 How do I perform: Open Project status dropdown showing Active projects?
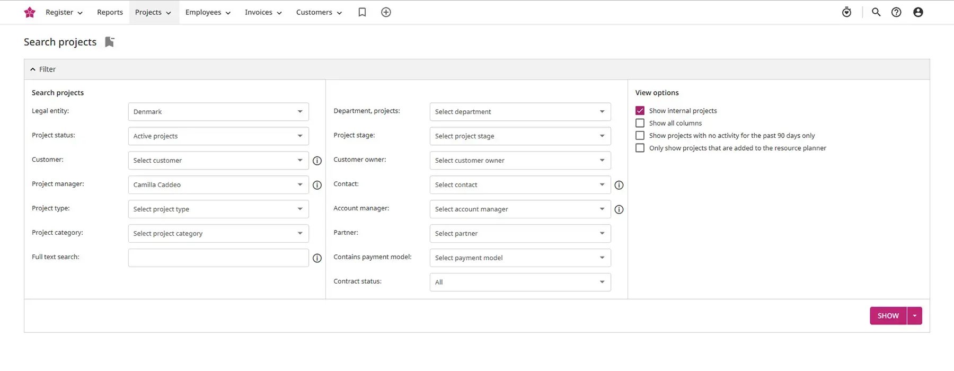pyautogui.click(x=218, y=136)
